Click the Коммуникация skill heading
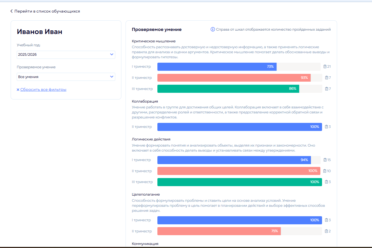The image size is (372, 248). tap(145, 244)
